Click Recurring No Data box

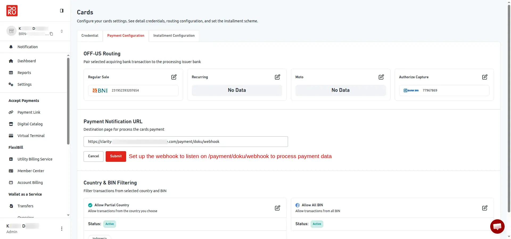coord(237,90)
